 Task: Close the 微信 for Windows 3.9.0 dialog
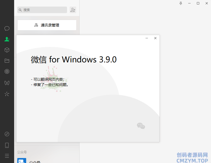[x=155, y=38]
